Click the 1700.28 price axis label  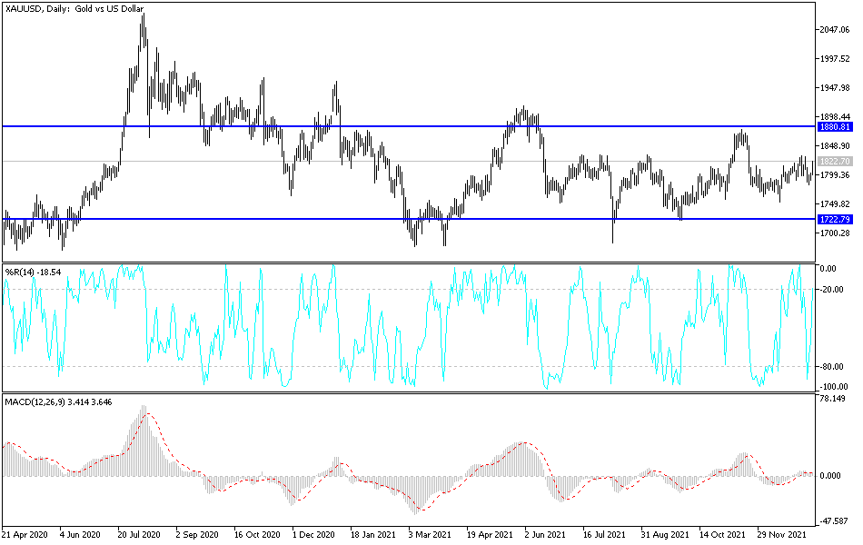tap(834, 233)
